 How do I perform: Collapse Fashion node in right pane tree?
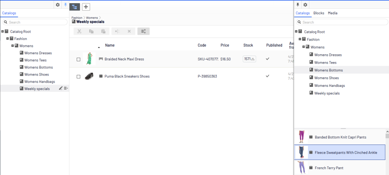(x=300, y=39)
